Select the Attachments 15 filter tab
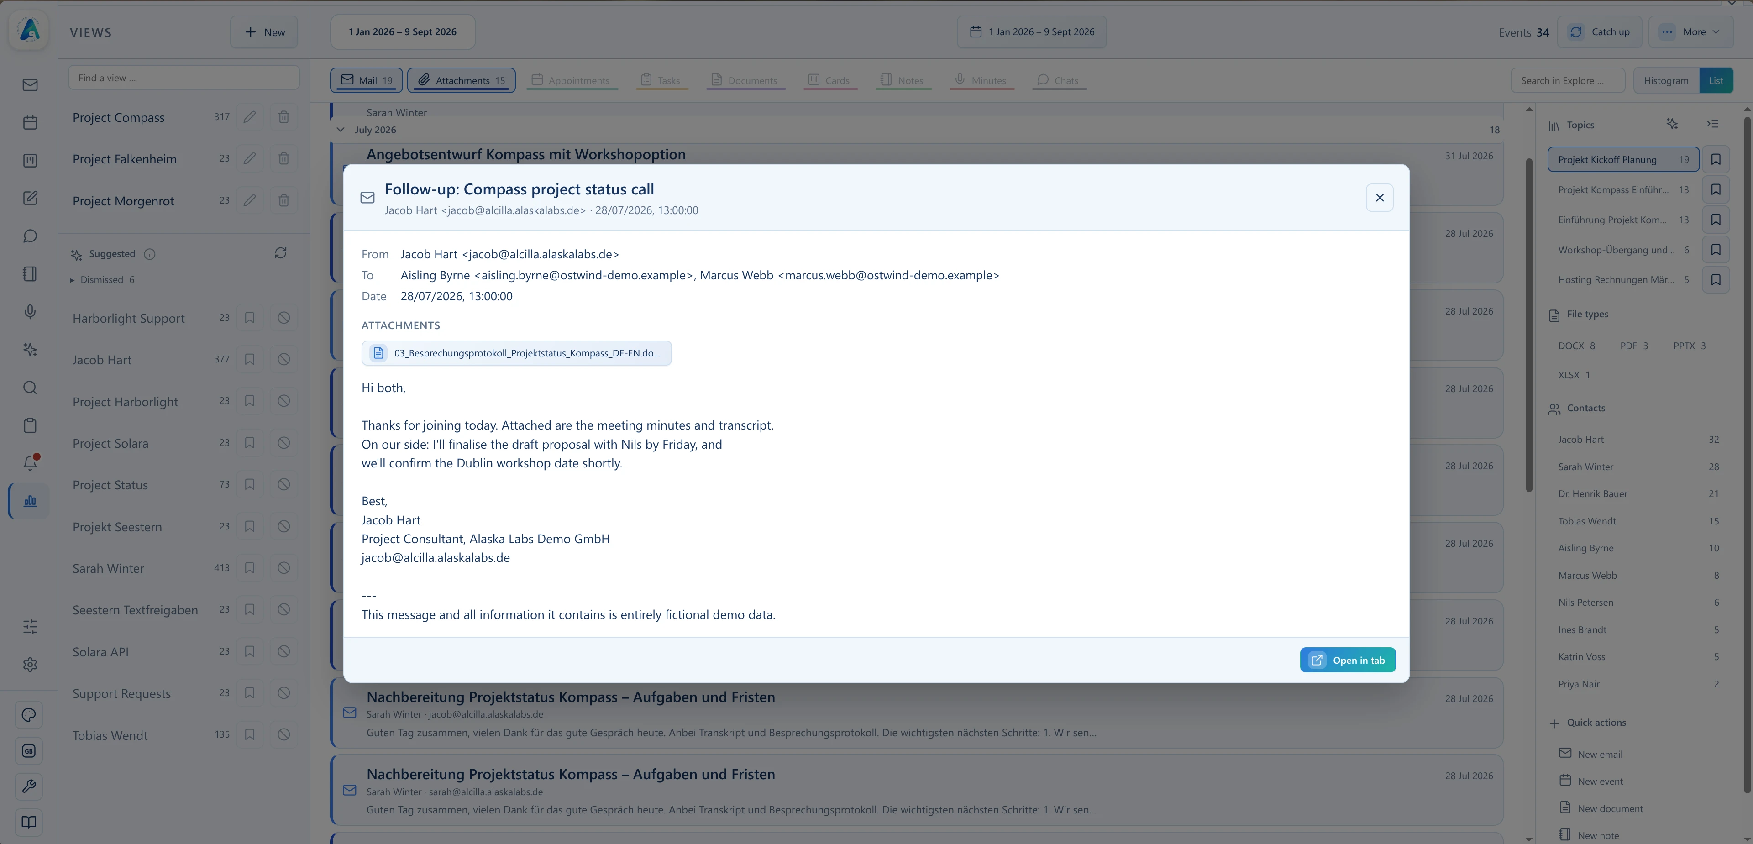 point(462,80)
